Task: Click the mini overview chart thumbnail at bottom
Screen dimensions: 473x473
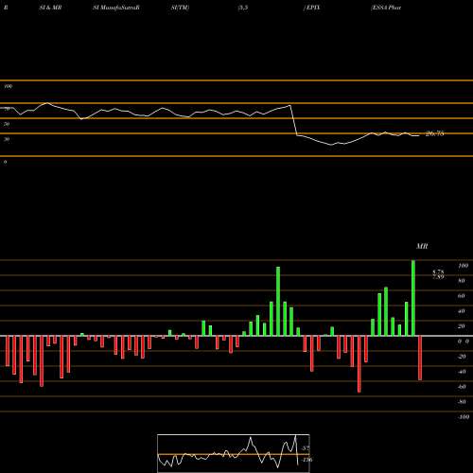Action: [234, 453]
